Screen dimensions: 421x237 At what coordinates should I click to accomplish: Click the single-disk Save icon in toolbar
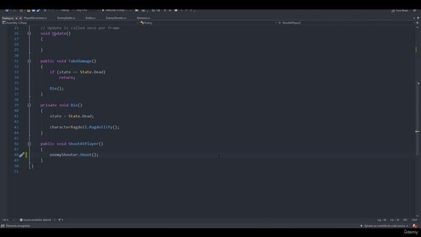(x=34, y=11)
